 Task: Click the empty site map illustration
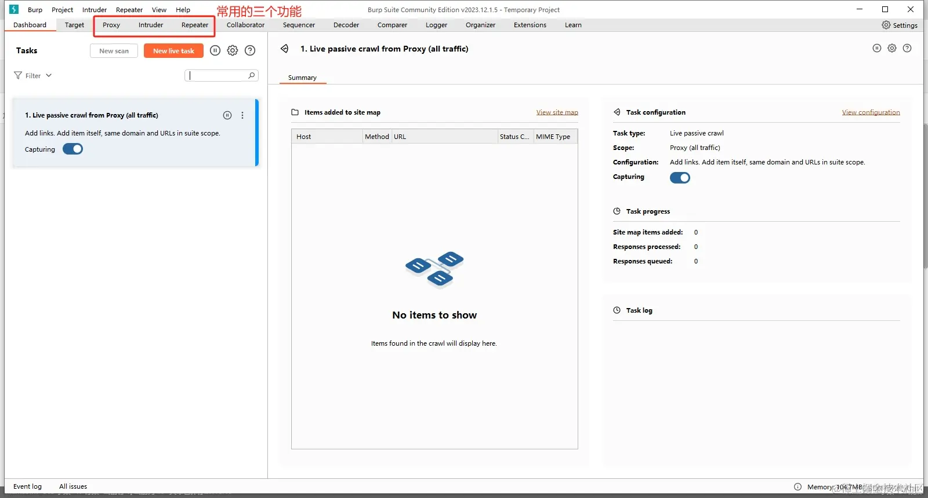click(434, 270)
